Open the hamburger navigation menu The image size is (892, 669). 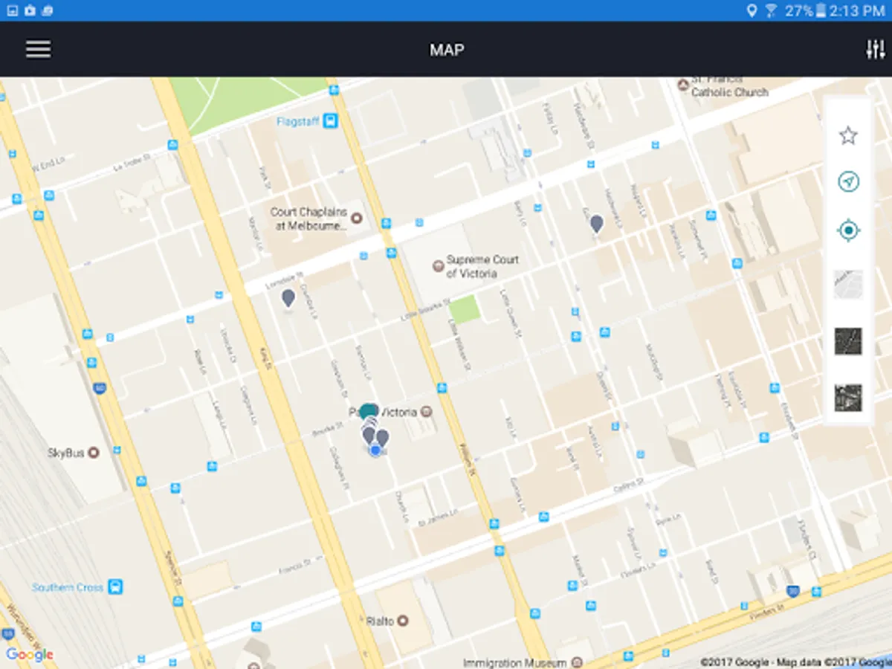tap(39, 49)
